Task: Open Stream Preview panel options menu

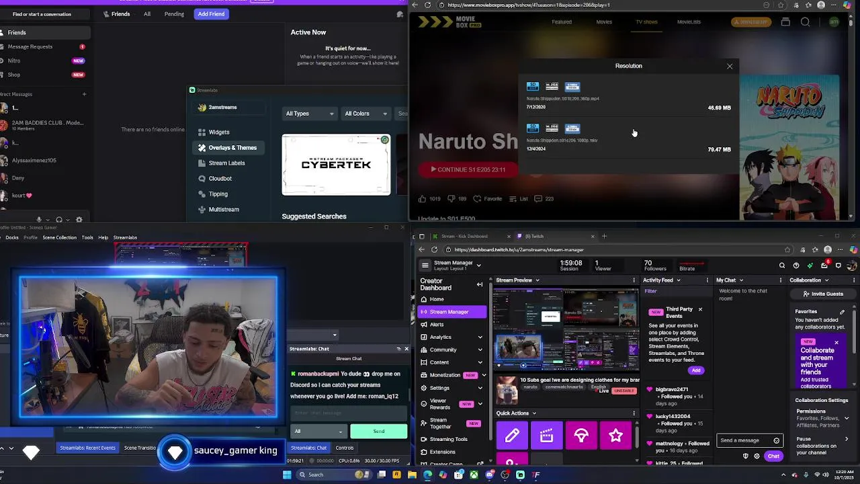Action: (634, 280)
